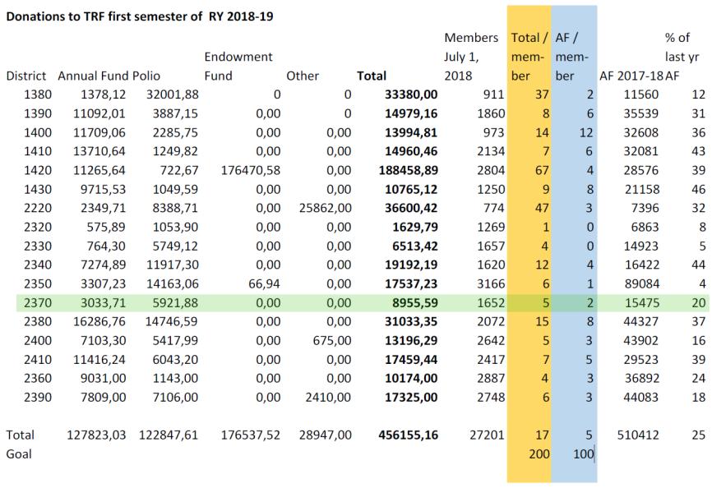Image resolution: width=712 pixels, height=488 pixels.
Task: Click members value '1652'
Action: 491,302
